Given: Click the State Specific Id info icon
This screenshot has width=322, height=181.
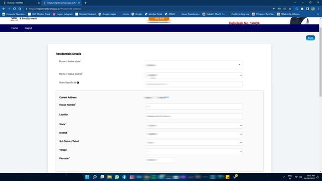Looking at the screenshot, I should 78,82.
